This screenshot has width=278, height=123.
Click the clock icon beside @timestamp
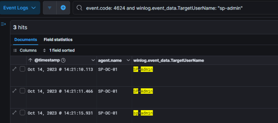click(x=63, y=60)
